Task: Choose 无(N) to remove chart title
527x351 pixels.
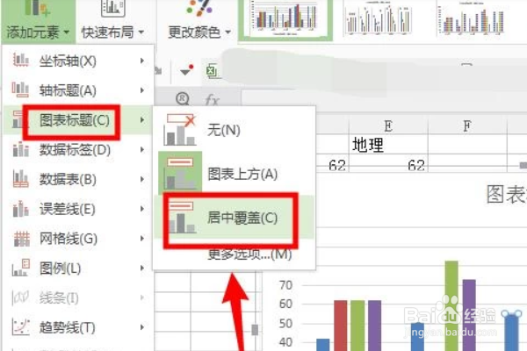Action: click(x=234, y=130)
